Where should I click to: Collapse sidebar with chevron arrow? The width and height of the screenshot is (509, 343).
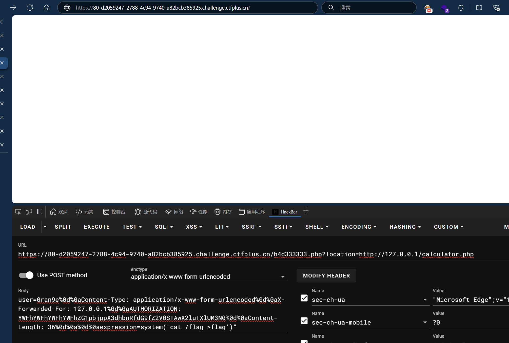[x=2, y=22]
